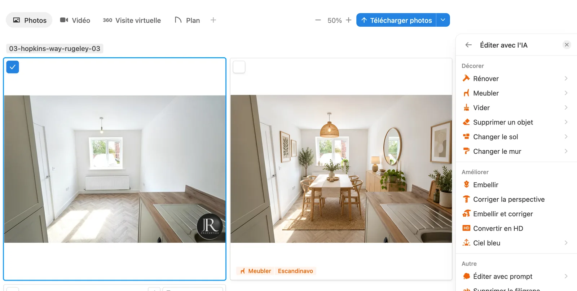Viewport: 577px width, 291px height.
Task: Click the Éditer avec prompt icon
Action: [466, 276]
